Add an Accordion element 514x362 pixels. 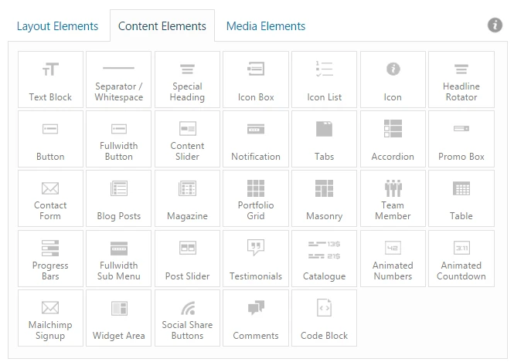393,139
